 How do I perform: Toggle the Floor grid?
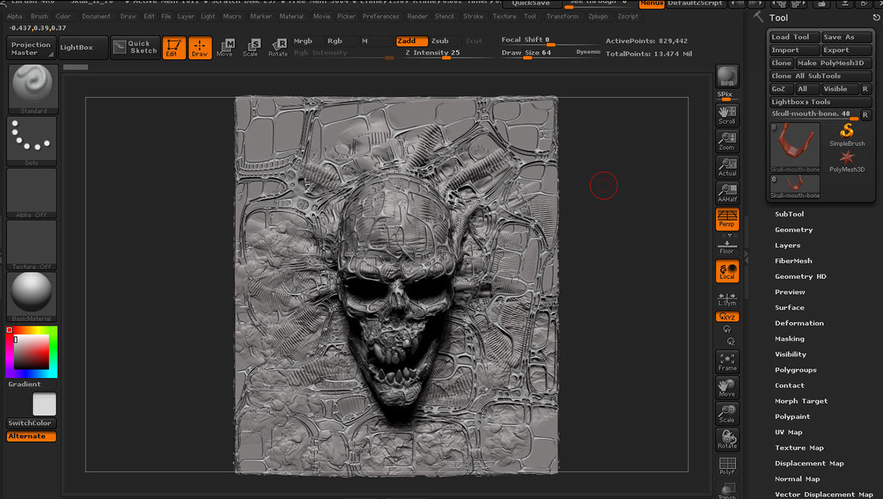727,246
